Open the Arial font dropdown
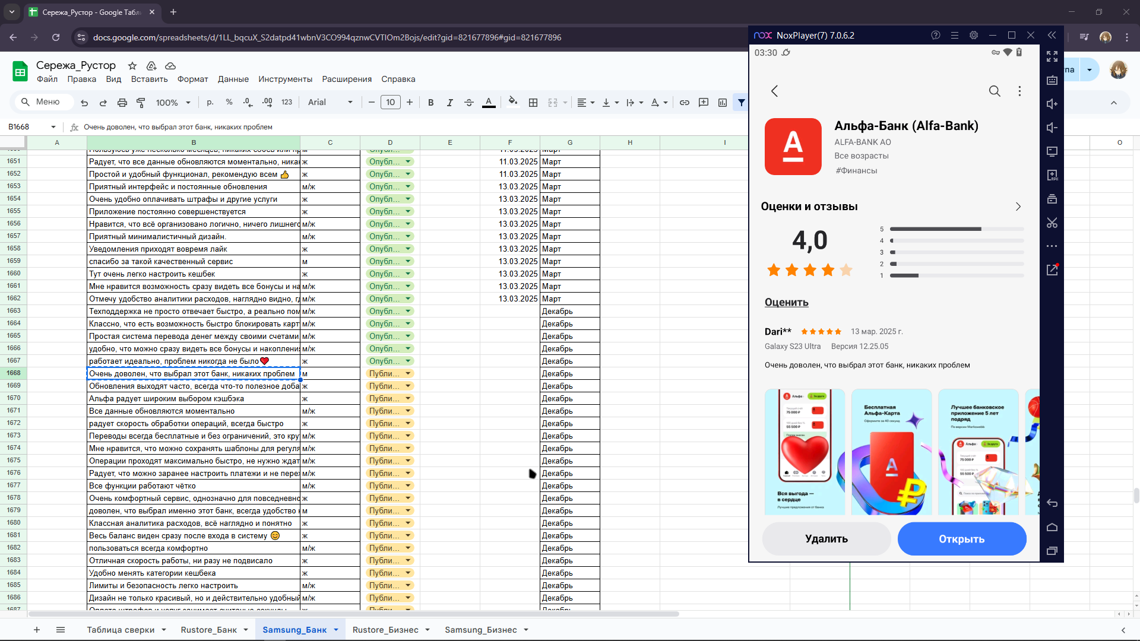1140x641 pixels. 330,102
